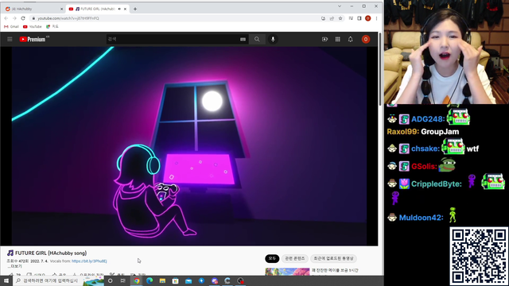Bookmark this page with star icon
This screenshot has height=286, width=509.
340,18
